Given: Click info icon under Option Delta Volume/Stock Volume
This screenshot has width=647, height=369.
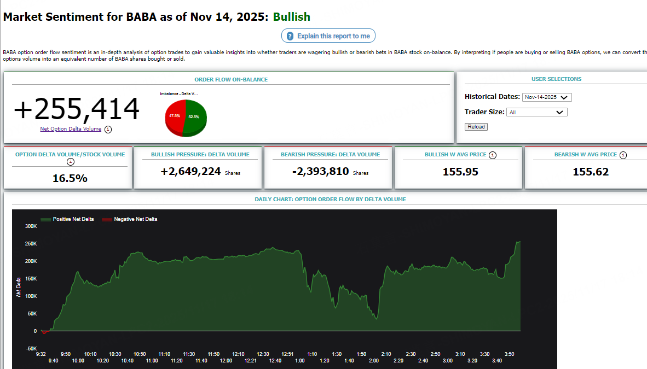Looking at the screenshot, I should point(71,162).
